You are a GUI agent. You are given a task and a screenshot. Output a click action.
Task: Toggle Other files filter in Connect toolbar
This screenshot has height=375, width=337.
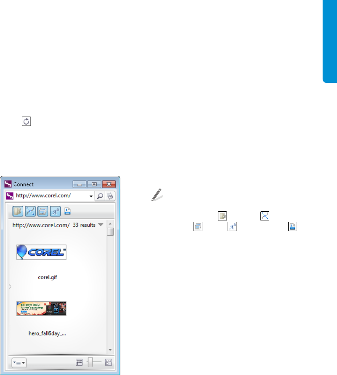(67, 211)
